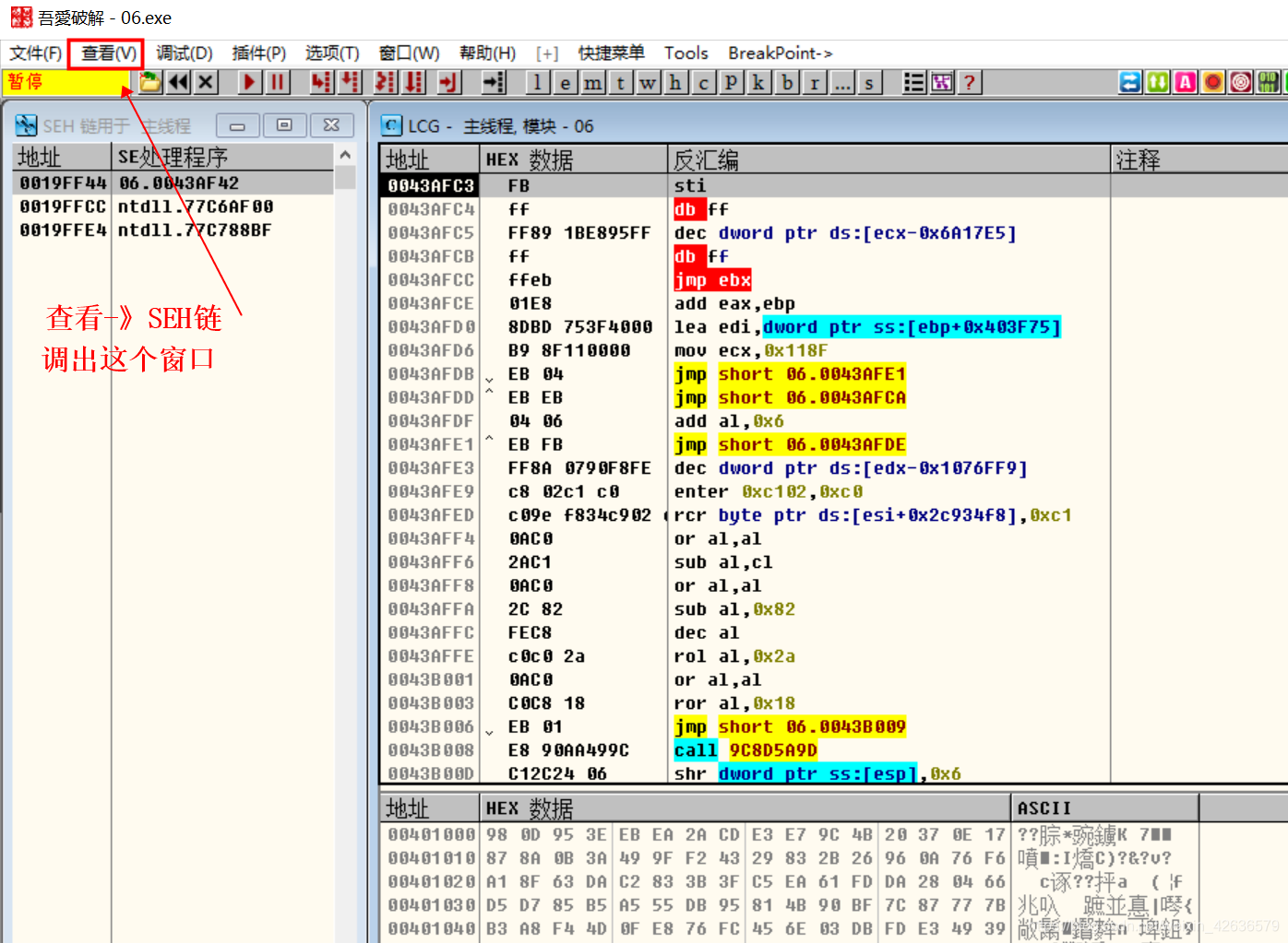Open the 调试(D) menu
This screenshot has height=943, width=1288.
(184, 53)
